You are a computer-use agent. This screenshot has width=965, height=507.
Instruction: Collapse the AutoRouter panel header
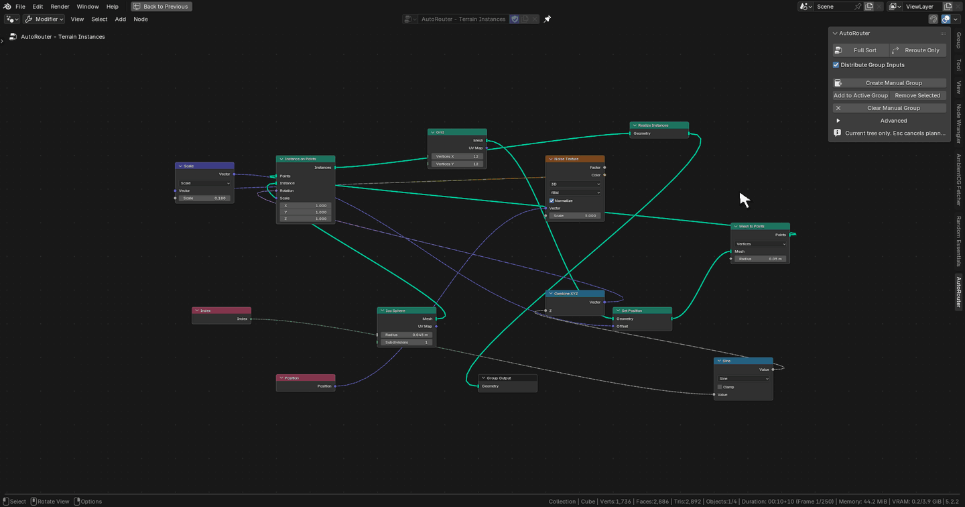click(x=835, y=33)
